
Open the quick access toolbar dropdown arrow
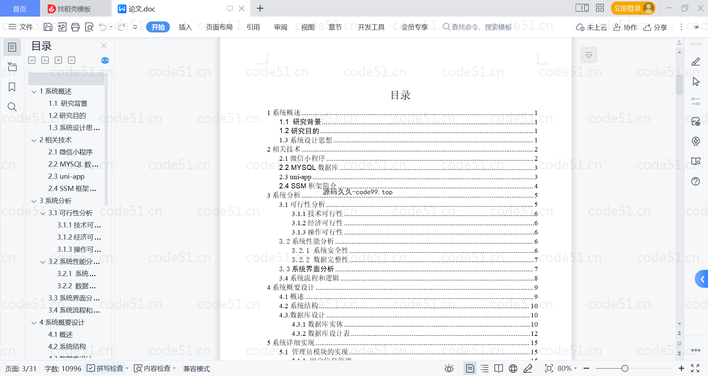135,27
